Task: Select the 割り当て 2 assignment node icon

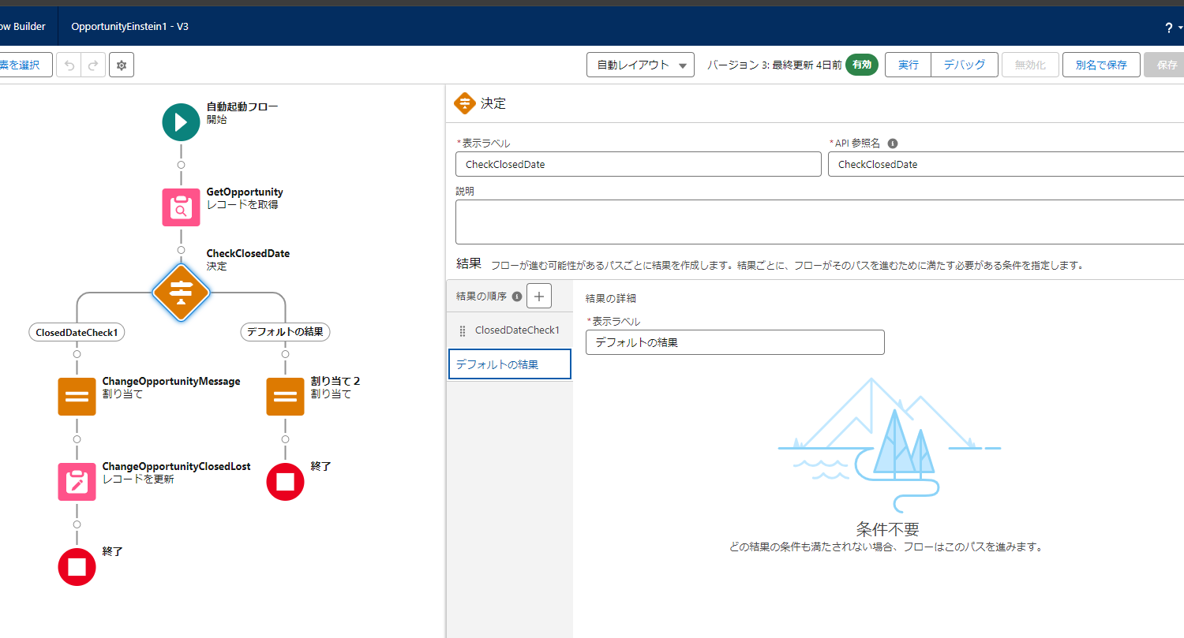Action: 285,396
